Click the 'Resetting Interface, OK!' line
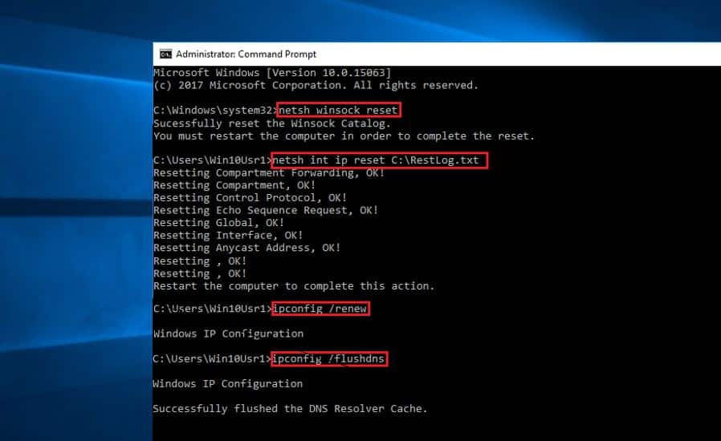Image resolution: width=721 pixels, height=441 pixels. 228,236
